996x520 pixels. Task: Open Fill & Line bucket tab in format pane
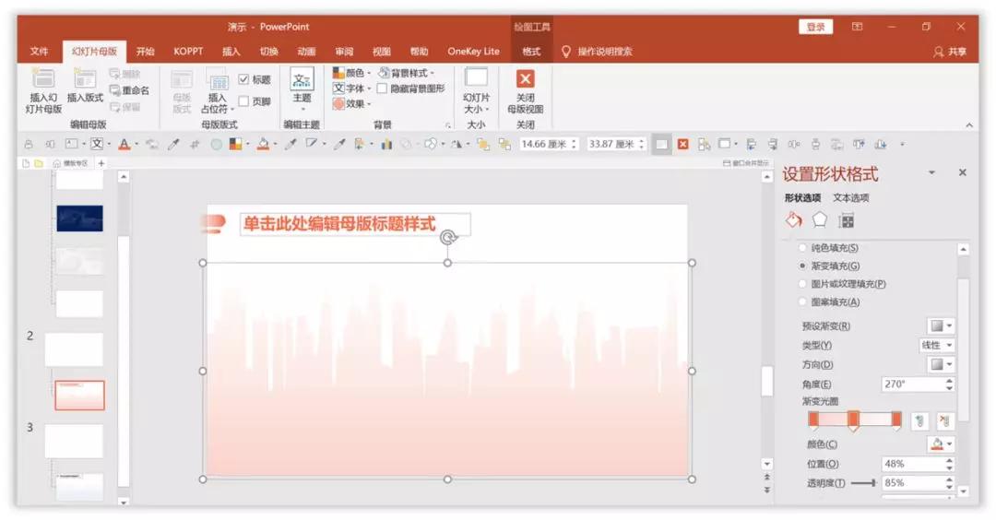pos(793,220)
